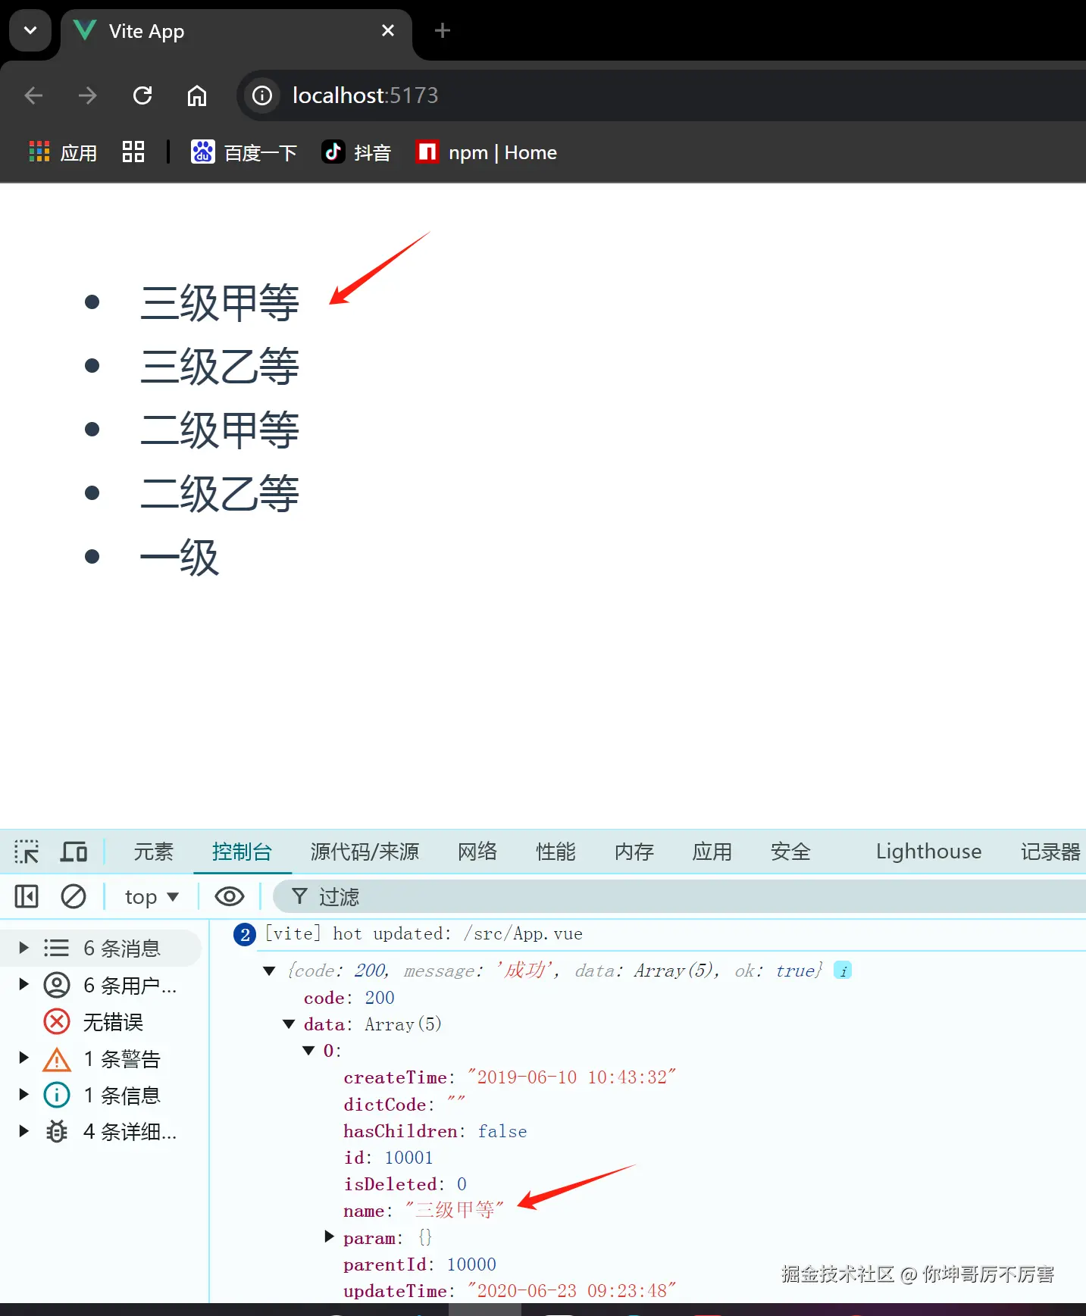Create a live expression eye icon
Image resolution: width=1086 pixels, height=1316 pixels.
(x=230, y=897)
